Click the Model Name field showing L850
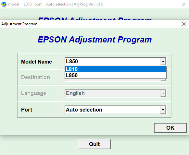 (115, 62)
